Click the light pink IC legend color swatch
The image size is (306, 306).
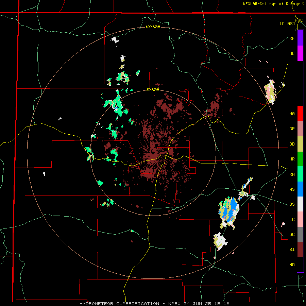coord(300,219)
